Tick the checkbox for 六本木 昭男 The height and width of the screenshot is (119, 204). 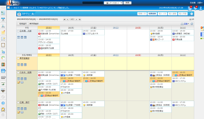pos(18,72)
